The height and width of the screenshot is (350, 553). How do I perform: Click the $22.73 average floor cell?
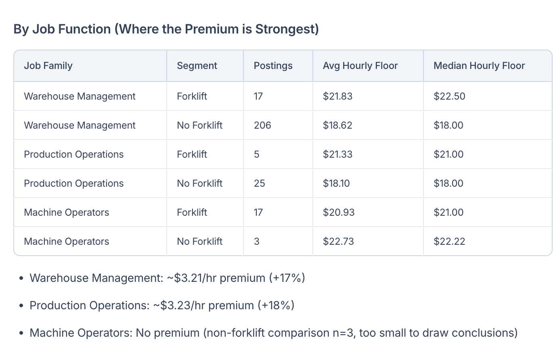(338, 242)
